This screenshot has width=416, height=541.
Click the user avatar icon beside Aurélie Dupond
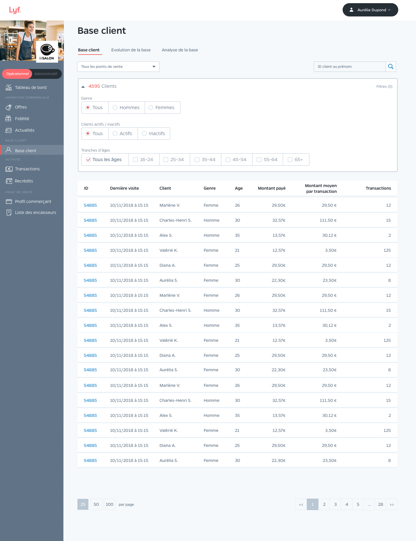click(x=351, y=10)
